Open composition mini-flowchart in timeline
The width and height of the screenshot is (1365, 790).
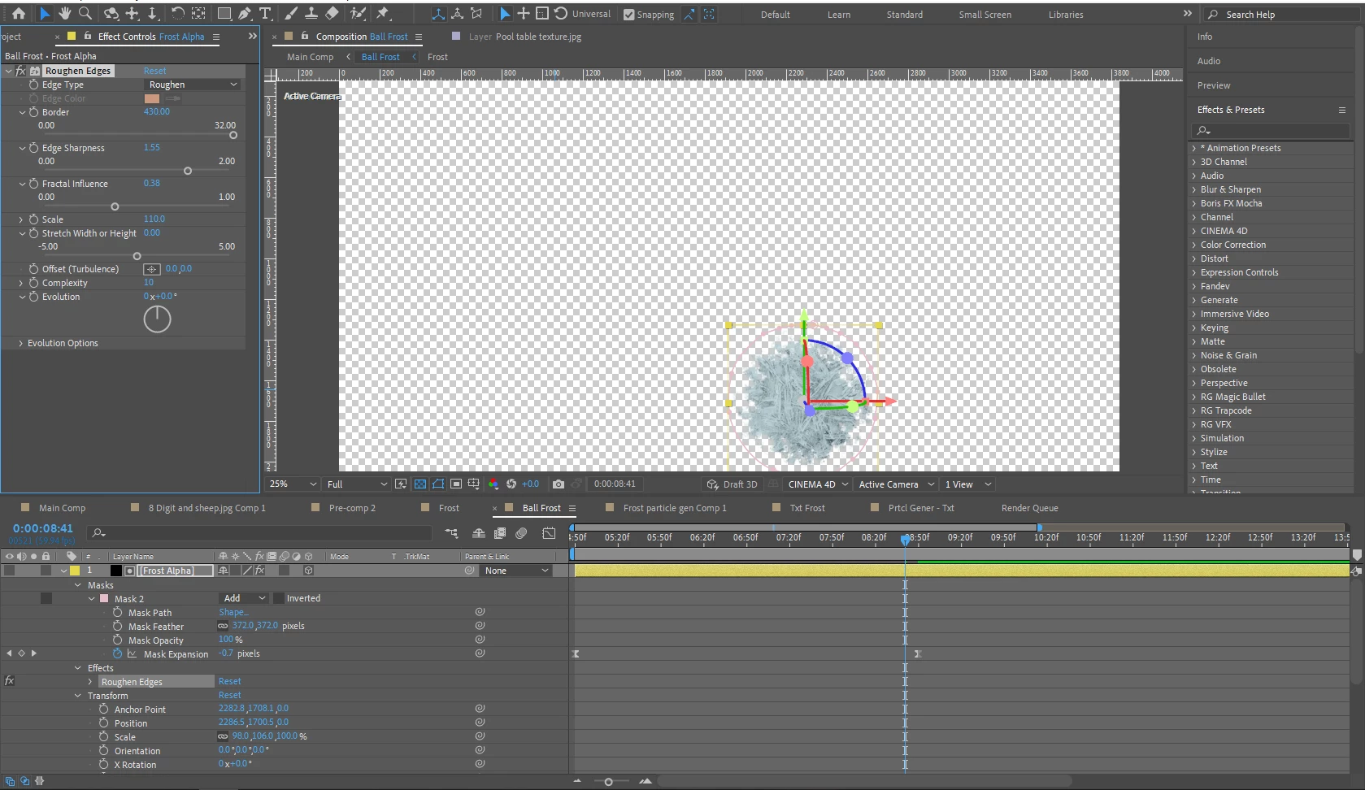(452, 533)
